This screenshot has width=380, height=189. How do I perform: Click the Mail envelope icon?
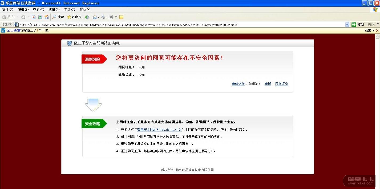tap(95, 17)
